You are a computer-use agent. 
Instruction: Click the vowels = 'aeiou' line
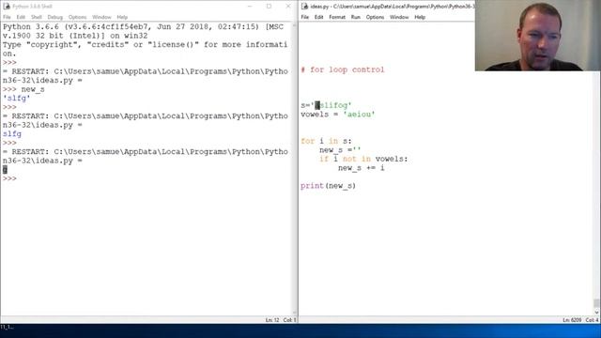click(338, 115)
